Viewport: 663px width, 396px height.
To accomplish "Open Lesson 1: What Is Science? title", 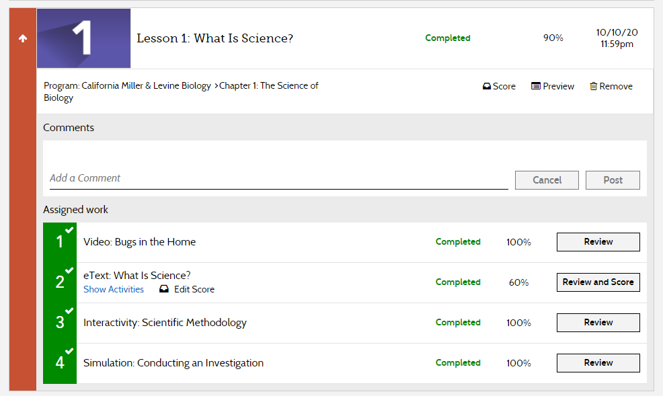I will (215, 38).
